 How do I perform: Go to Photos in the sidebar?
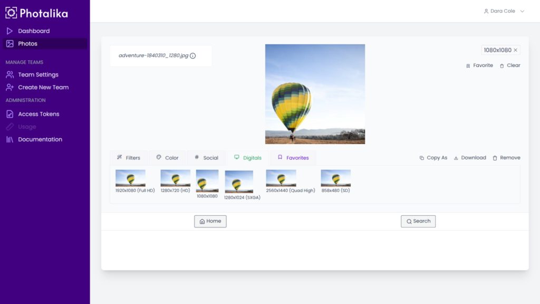click(x=27, y=44)
